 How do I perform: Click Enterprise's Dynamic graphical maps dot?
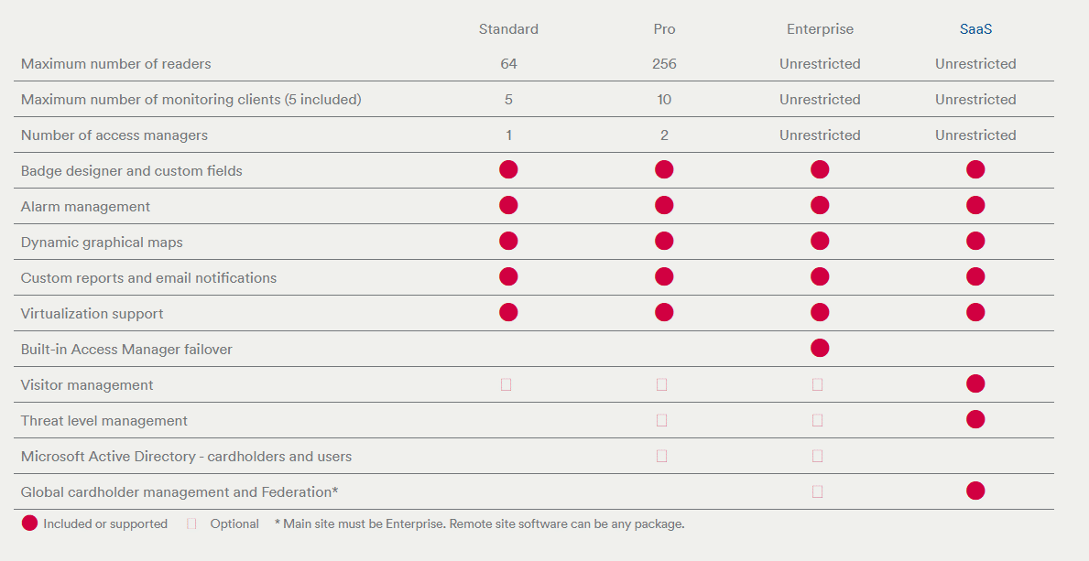pyautogui.click(x=820, y=241)
